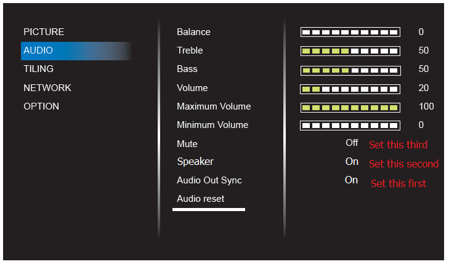Select the Treble setting label
Screen dimensions: 449x264
click(x=190, y=50)
